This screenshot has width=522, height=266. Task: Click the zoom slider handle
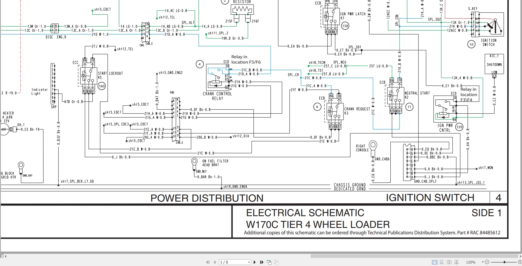(504, 262)
